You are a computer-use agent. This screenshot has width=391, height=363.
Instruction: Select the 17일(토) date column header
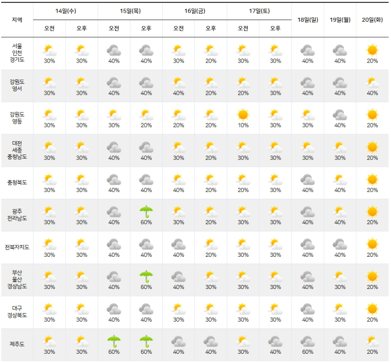pyautogui.click(x=259, y=11)
